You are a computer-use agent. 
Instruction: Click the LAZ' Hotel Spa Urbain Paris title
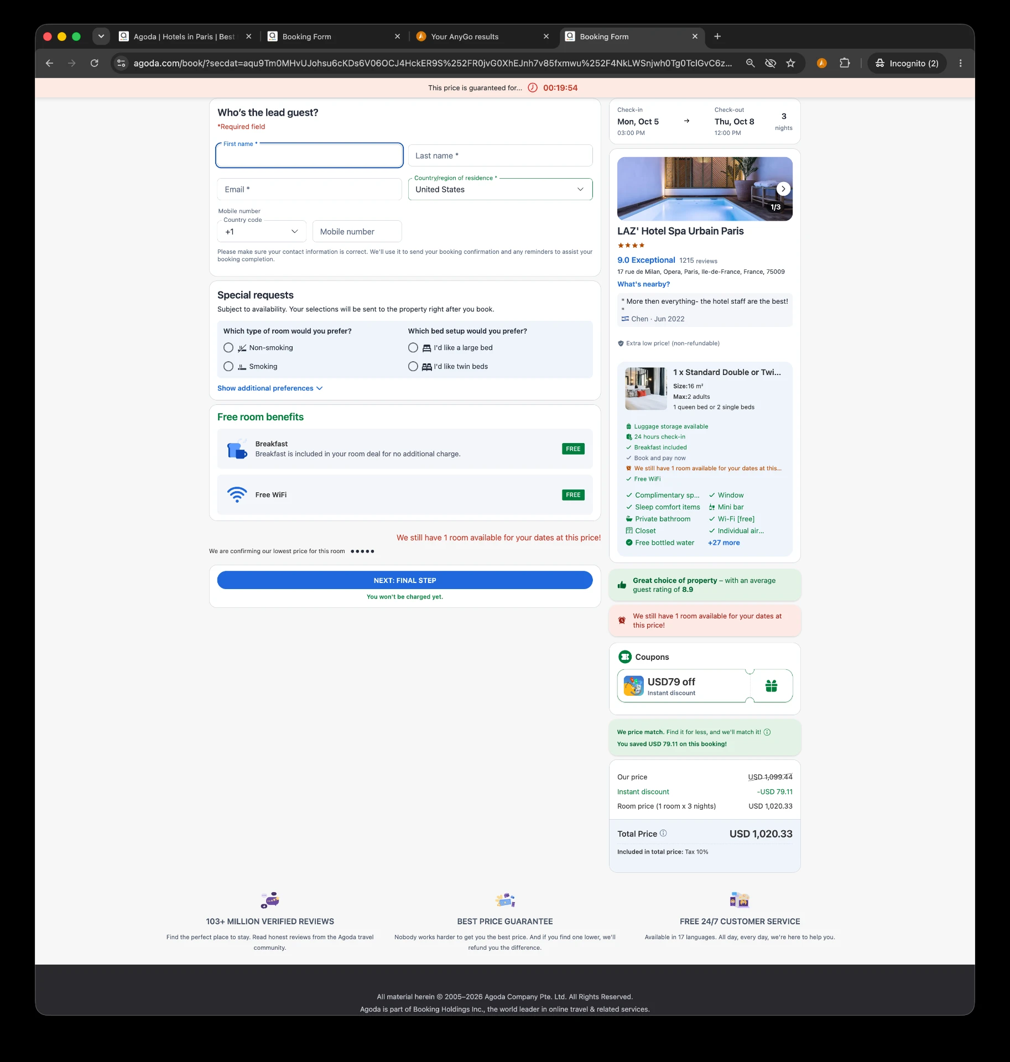(x=680, y=231)
